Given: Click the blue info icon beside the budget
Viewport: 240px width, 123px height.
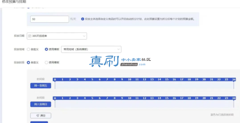Looking at the screenshot, I should click(83, 19).
